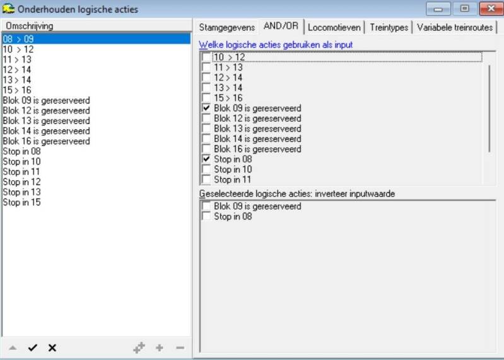Select '10 > 12' in the description list
Viewport: 504px width, 360px height.
tap(96, 49)
